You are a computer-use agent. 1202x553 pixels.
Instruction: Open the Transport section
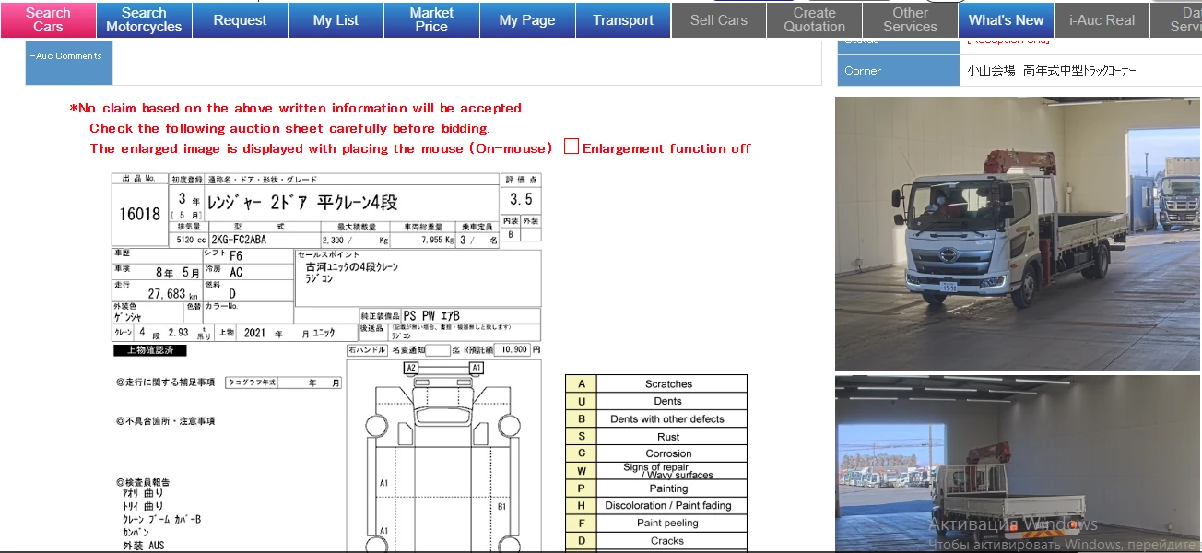(x=623, y=19)
